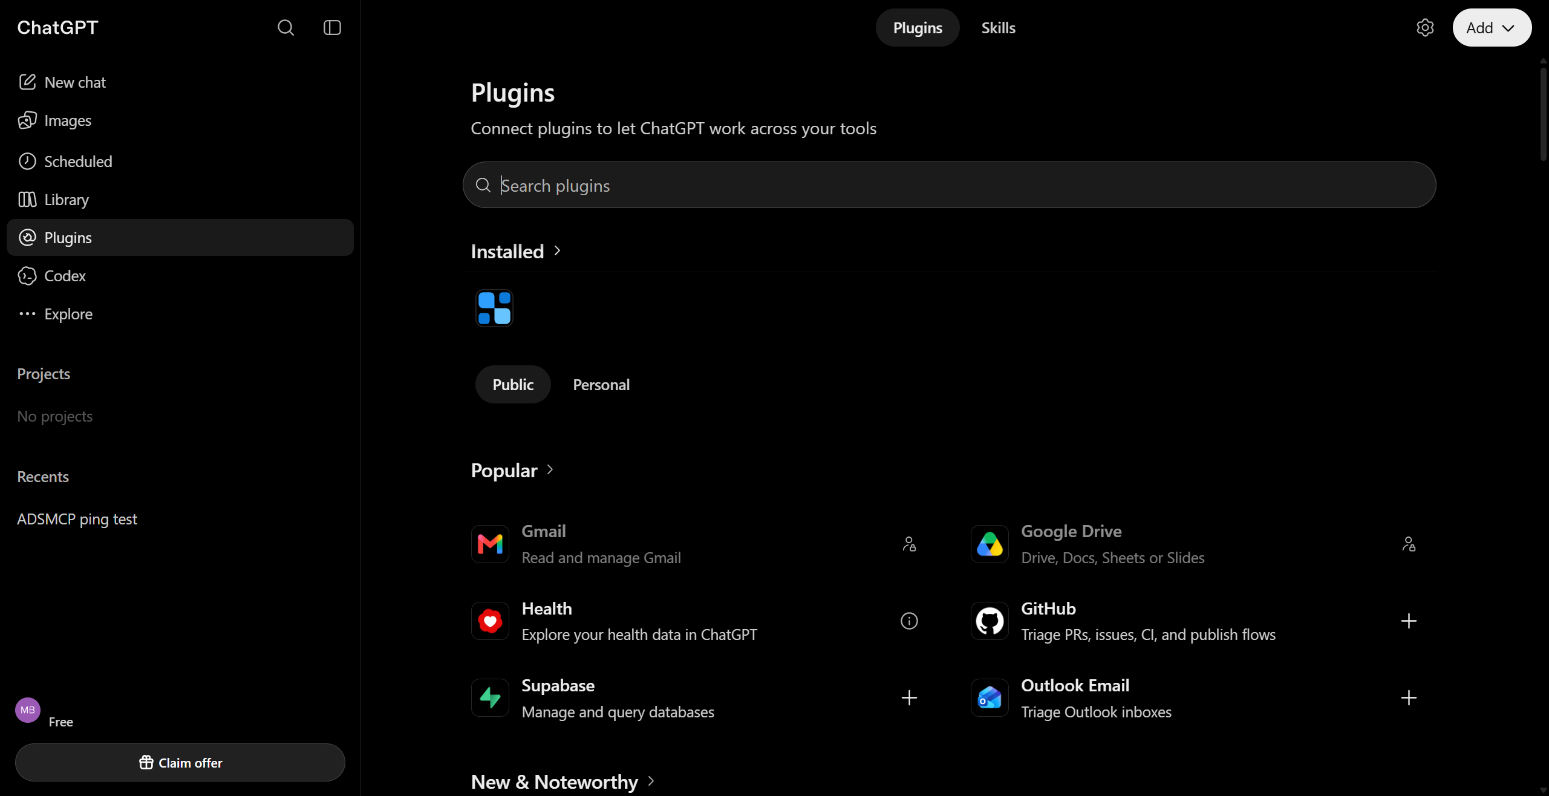Click the Search plugins field
Image resolution: width=1549 pixels, height=796 pixels.
click(x=949, y=185)
